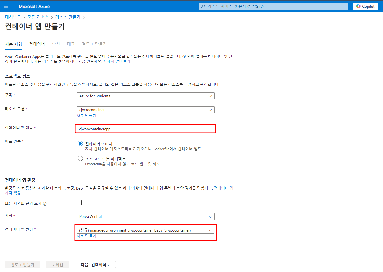383x272 pixels.
Task: Select the 컨테이너 이미지 radio button
Action: [x=80, y=143]
